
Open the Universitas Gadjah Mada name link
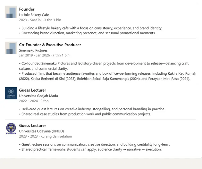pyautogui.click(x=38, y=96)
